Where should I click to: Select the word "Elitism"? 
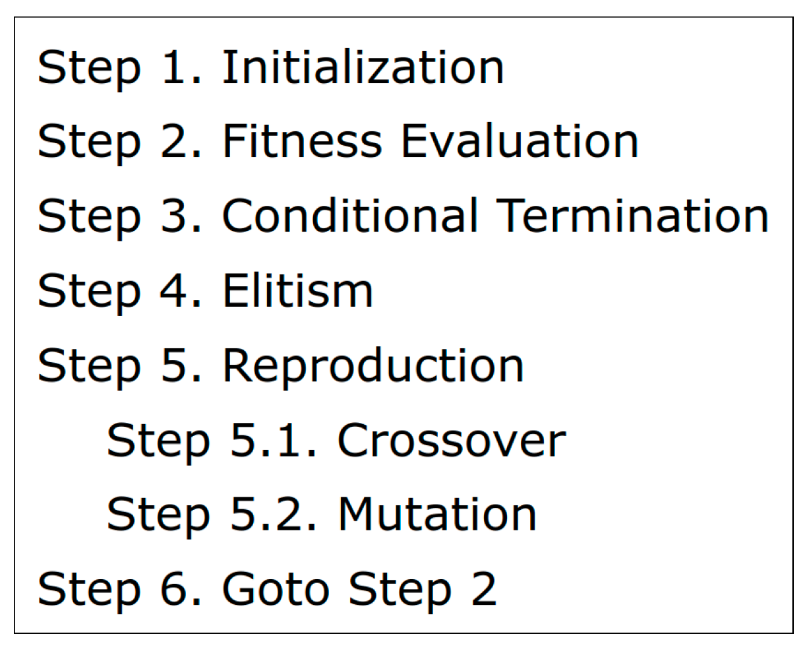tap(297, 290)
